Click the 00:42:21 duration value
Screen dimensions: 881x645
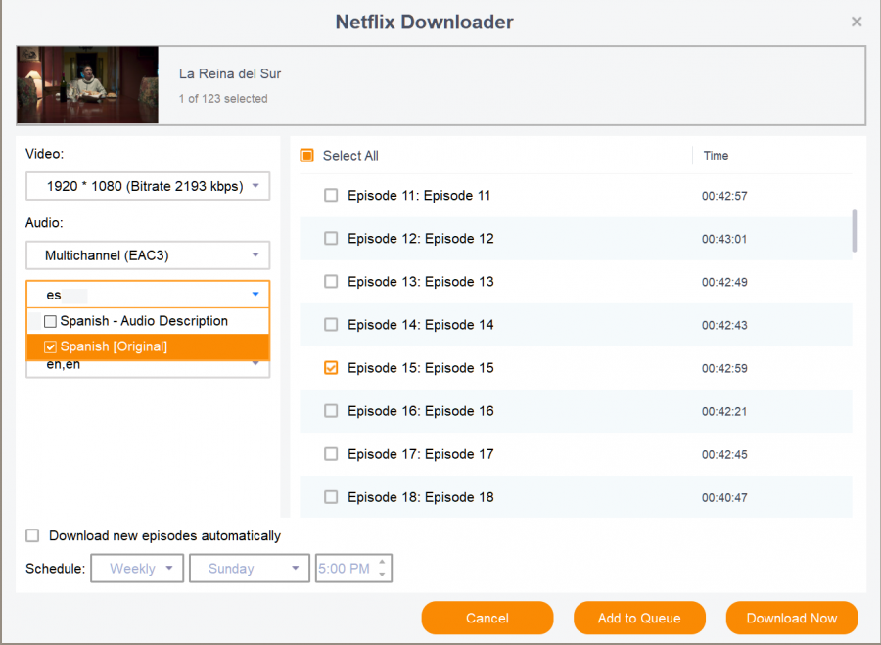(724, 412)
